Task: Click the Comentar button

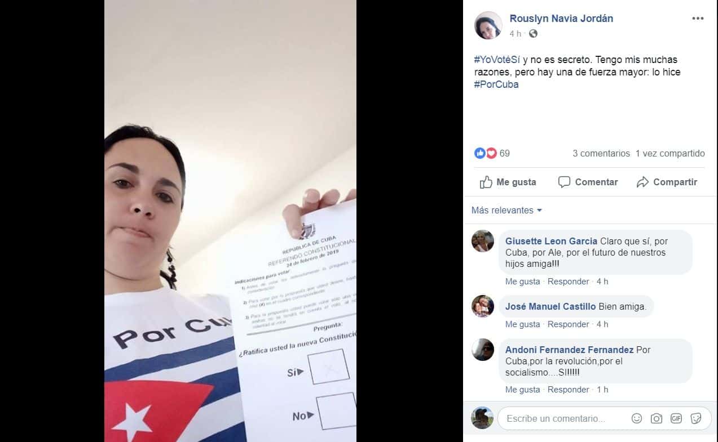Action: [x=588, y=182]
